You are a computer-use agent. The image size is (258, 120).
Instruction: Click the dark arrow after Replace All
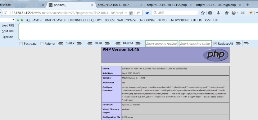[238, 43]
